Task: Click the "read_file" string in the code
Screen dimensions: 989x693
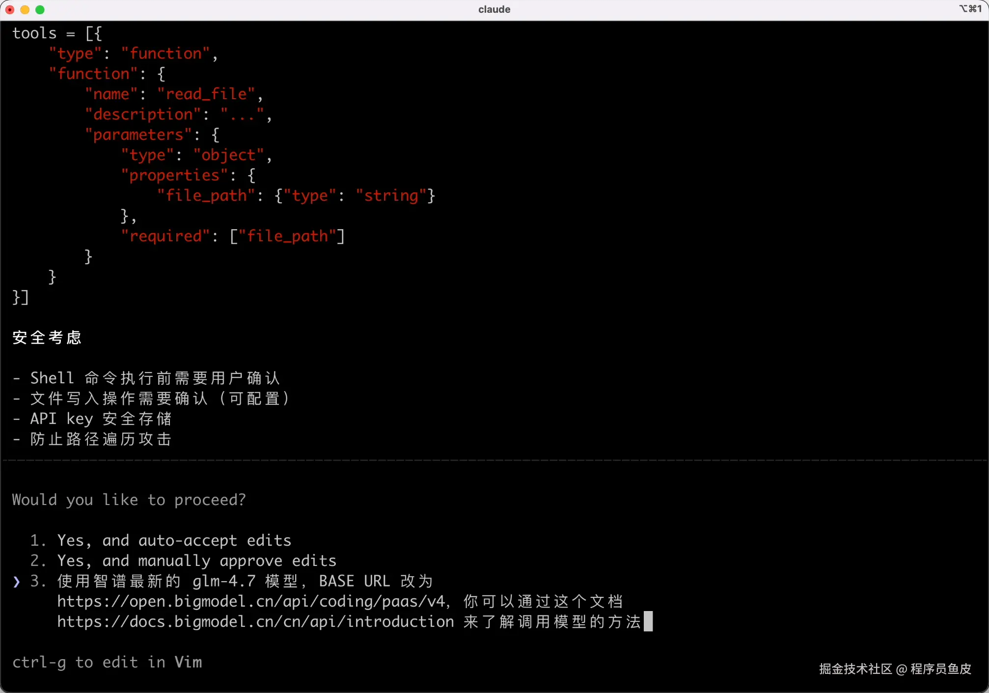Action: (206, 94)
